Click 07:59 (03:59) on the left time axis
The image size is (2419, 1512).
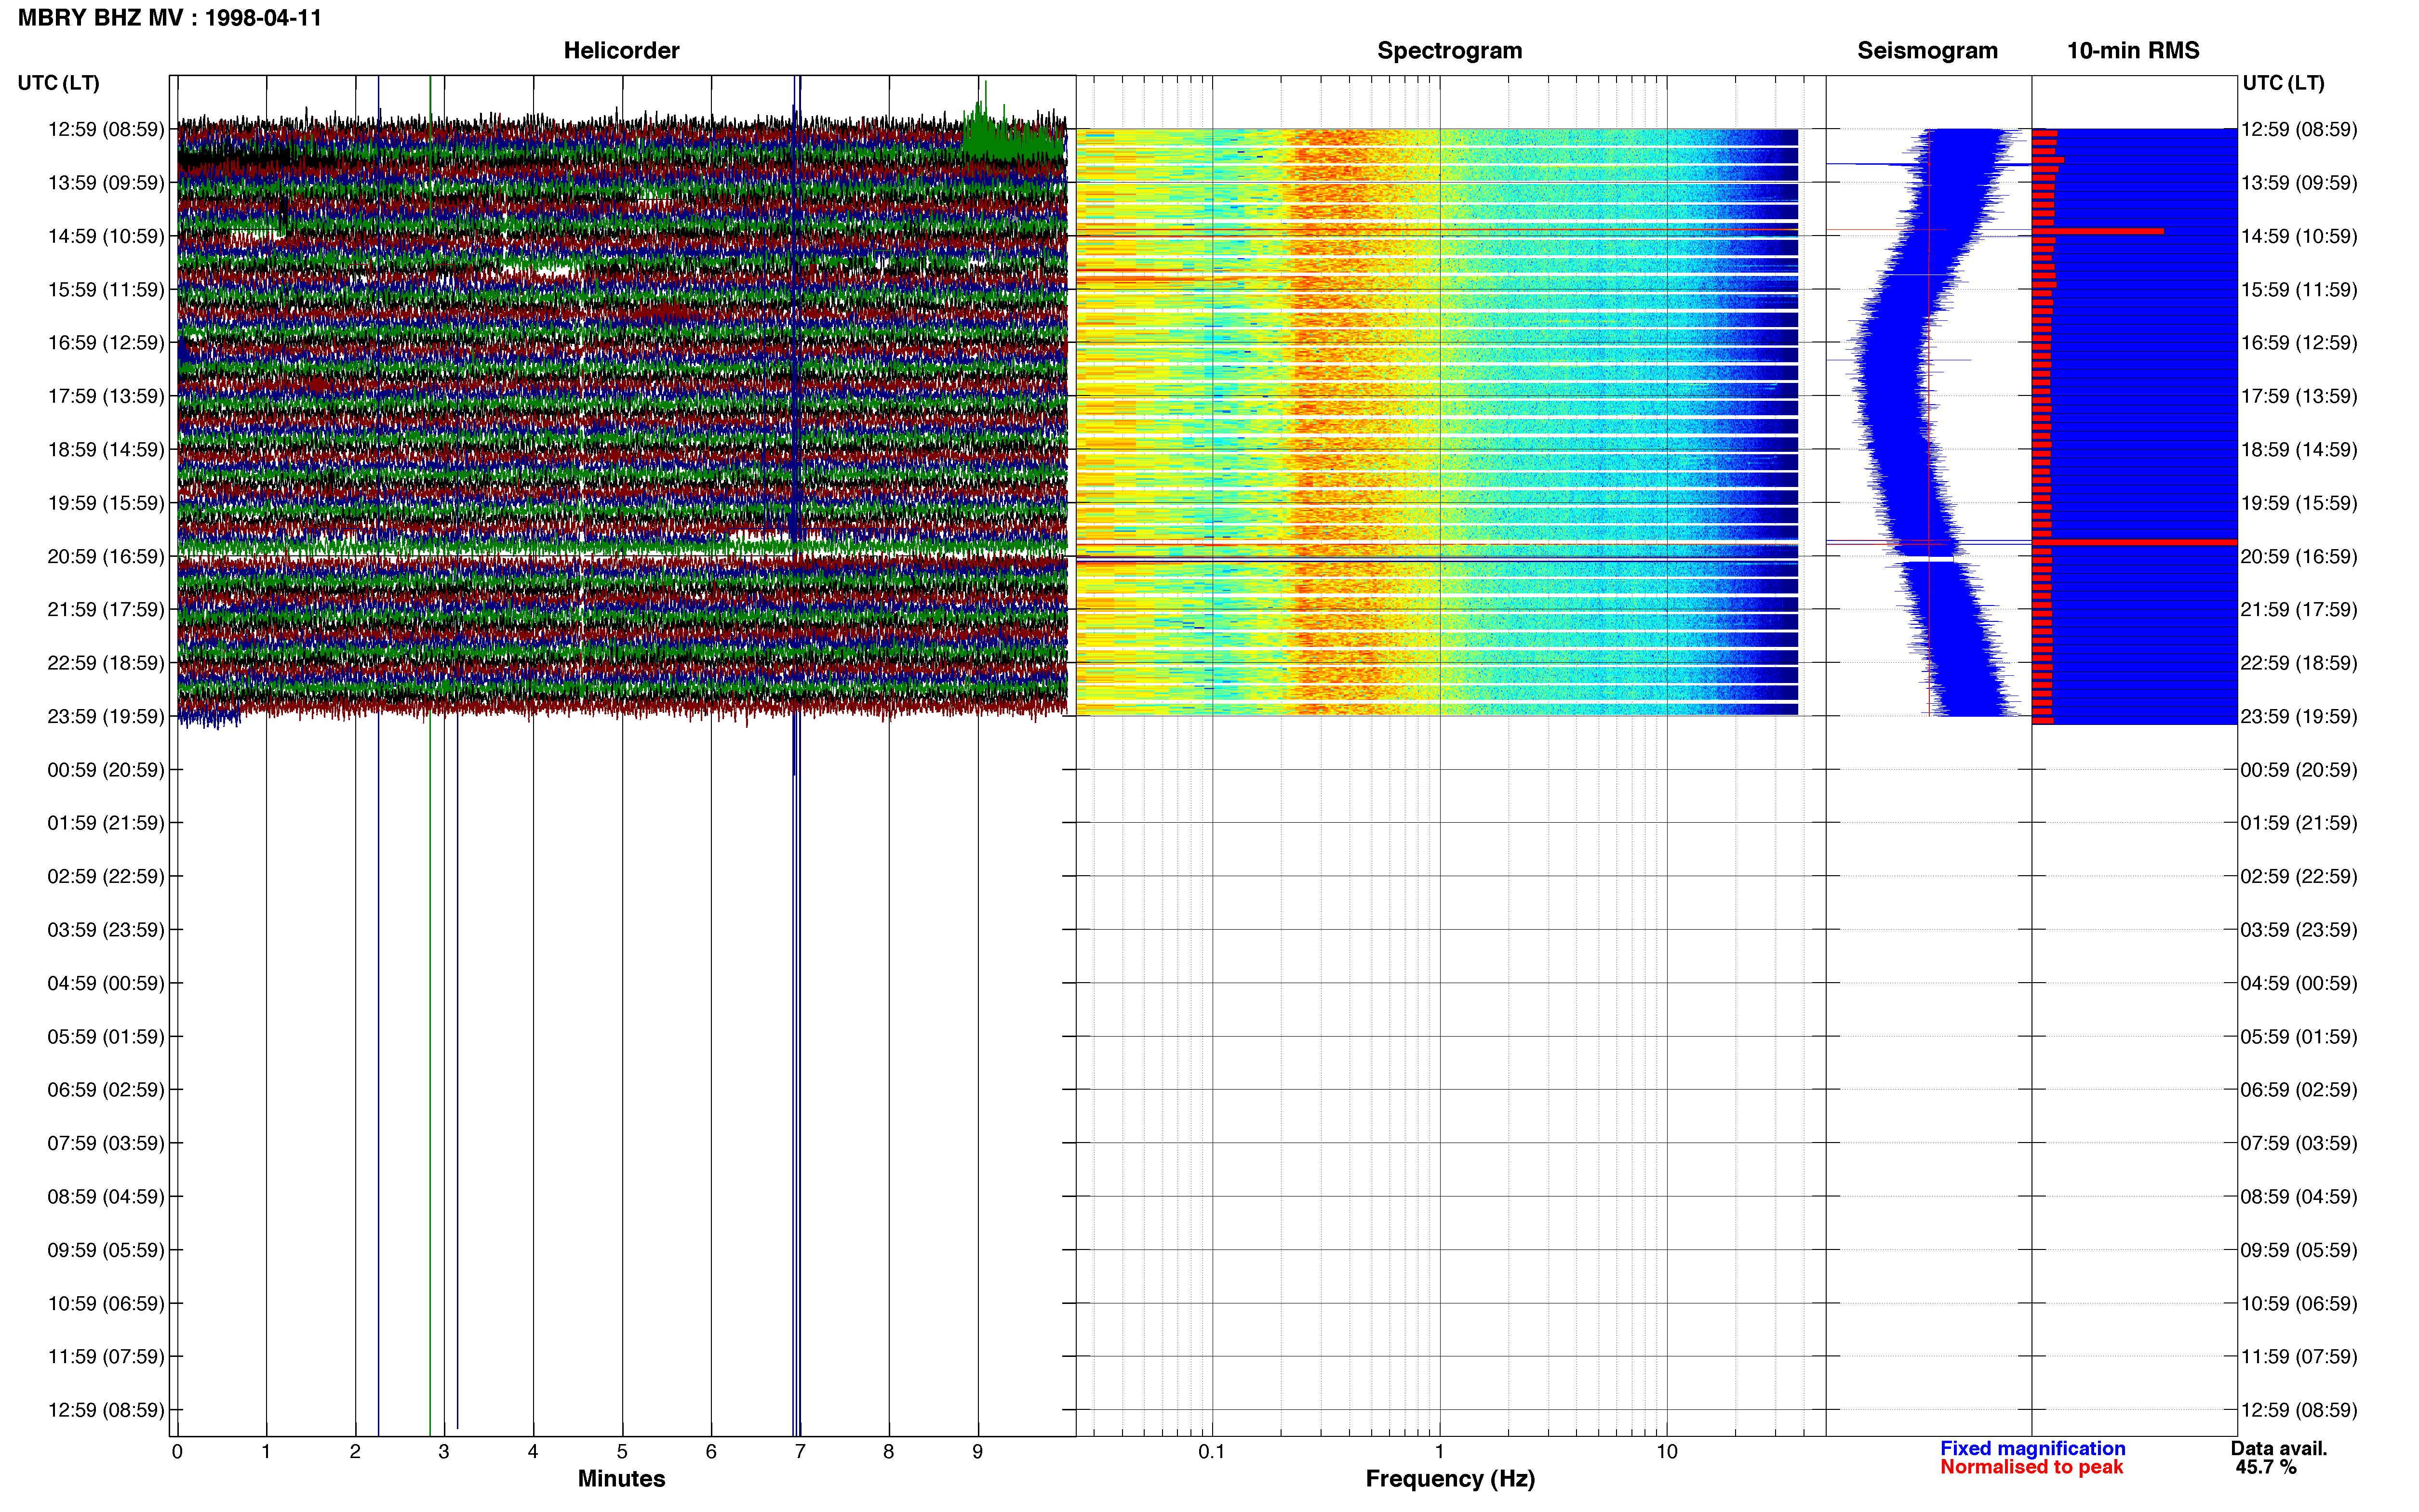pos(106,1143)
